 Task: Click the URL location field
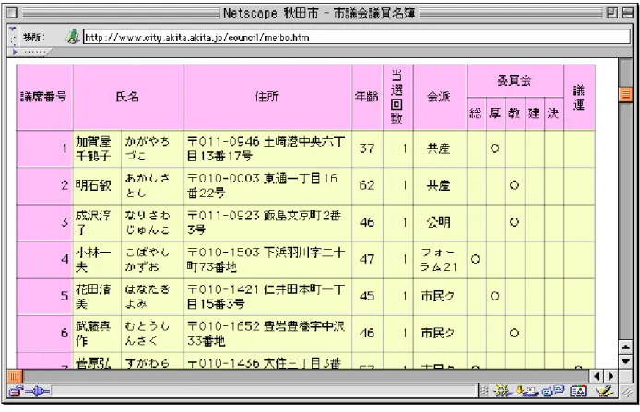click(x=356, y=37)
